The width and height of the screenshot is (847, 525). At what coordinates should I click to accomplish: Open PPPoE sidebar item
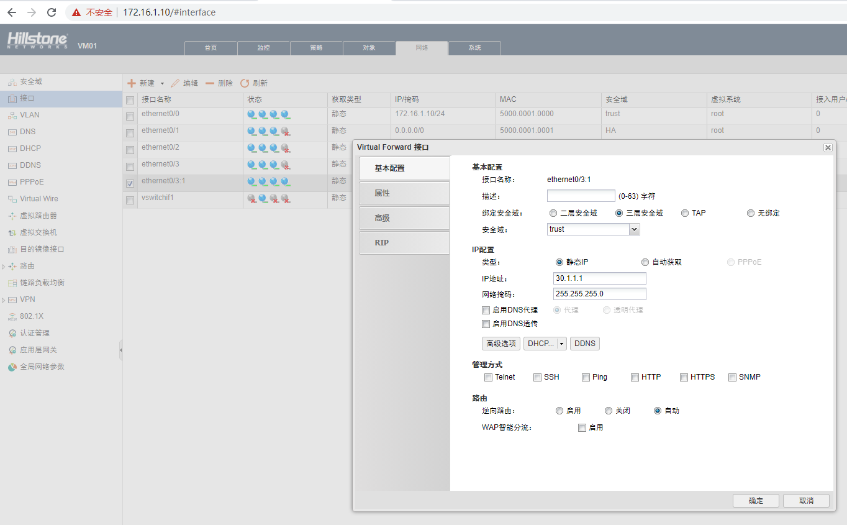click(32, 182)
